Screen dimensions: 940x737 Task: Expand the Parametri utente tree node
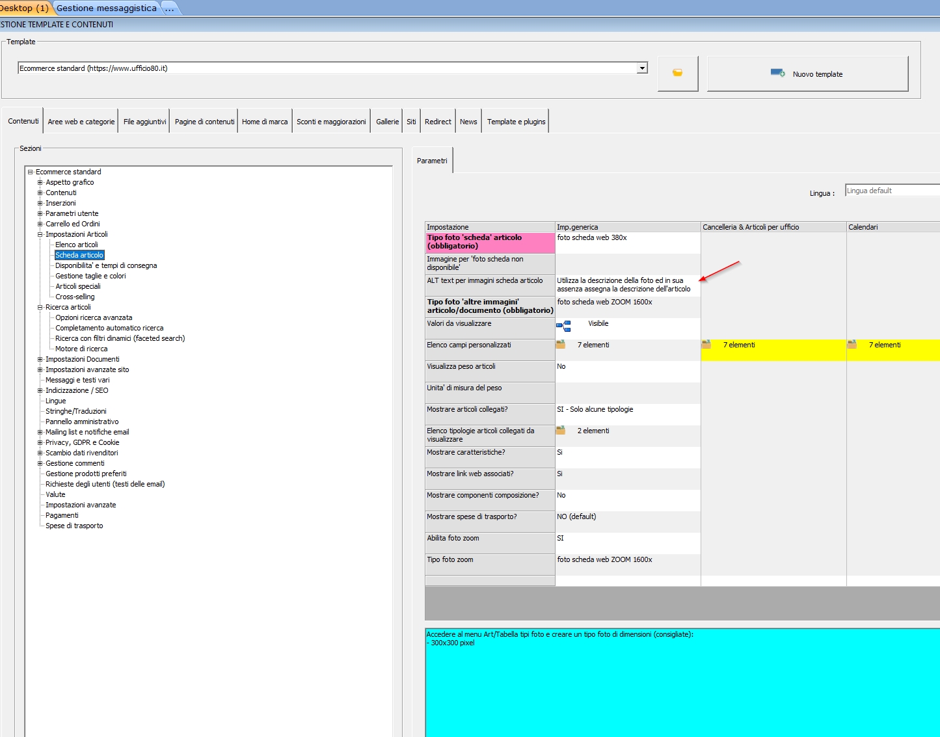[40, 213]
